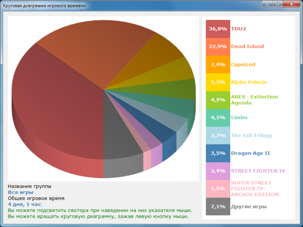The height and width of the screenshot is (227, 303).
Task: Click SUPER STREET FIGHTER IV: ARCADE EDITION label
Action: [255, 189]
